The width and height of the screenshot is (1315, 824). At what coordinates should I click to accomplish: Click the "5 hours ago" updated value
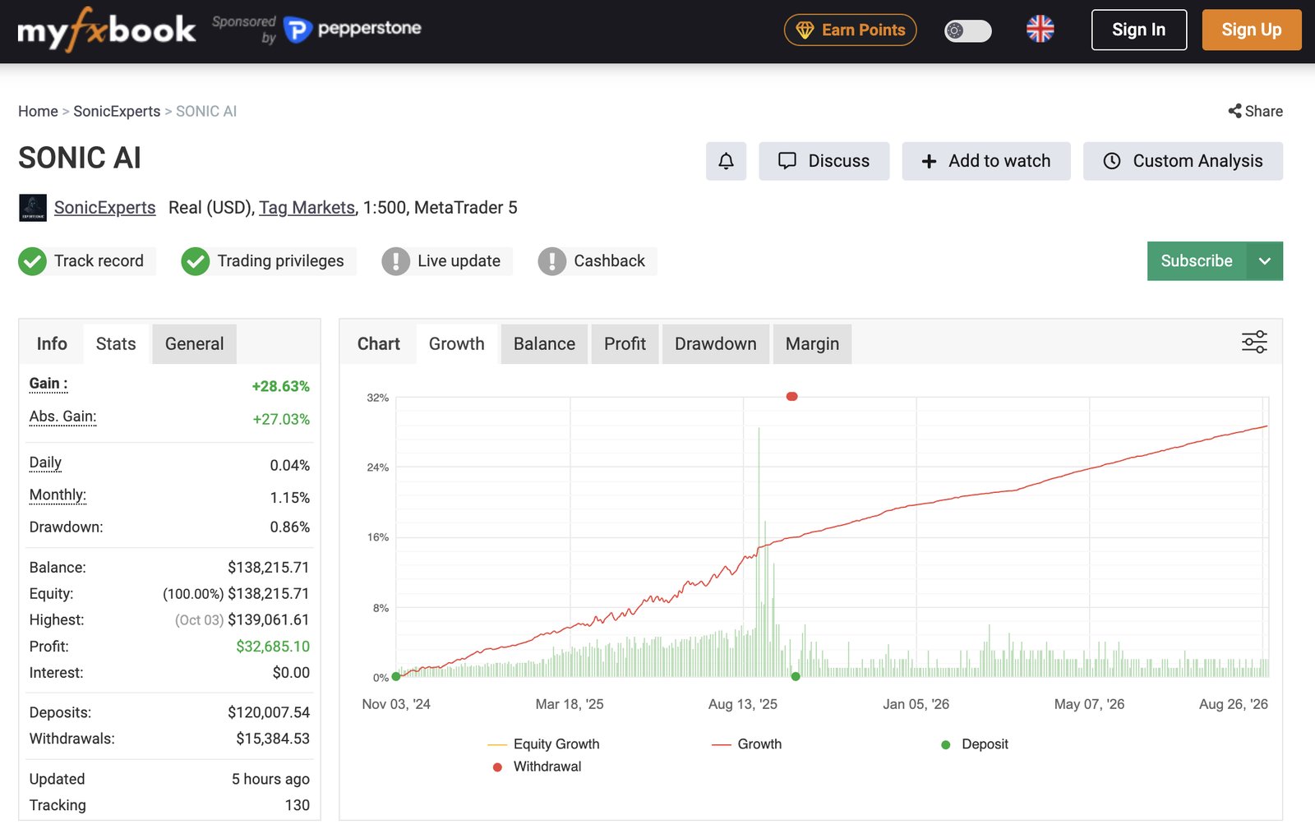click(270, 779)
